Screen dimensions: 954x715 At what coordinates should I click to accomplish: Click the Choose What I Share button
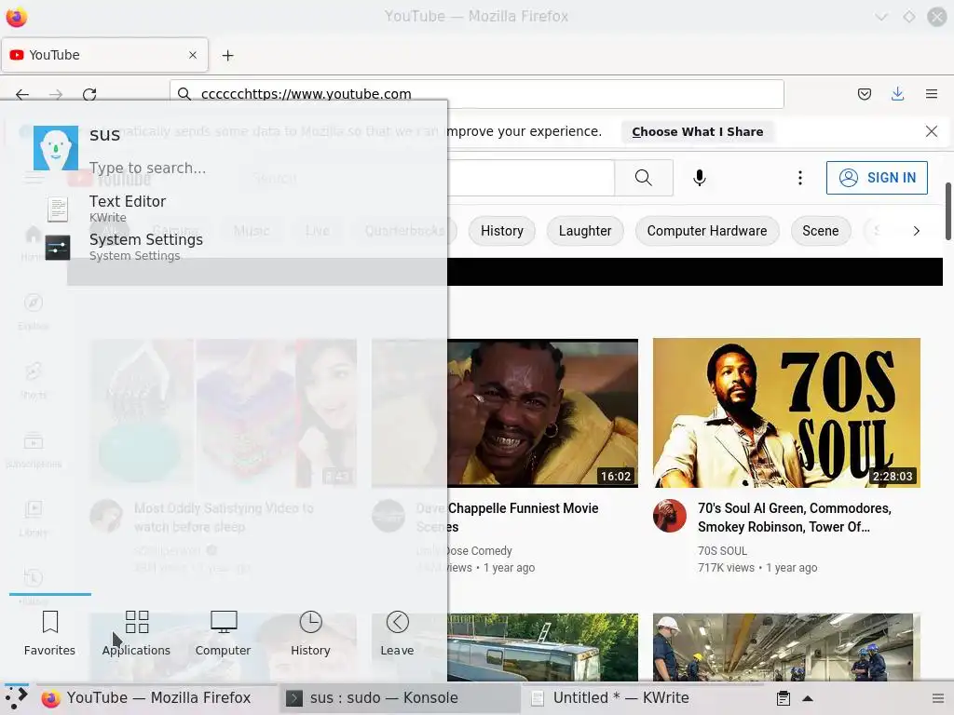(x=697, y=132)
